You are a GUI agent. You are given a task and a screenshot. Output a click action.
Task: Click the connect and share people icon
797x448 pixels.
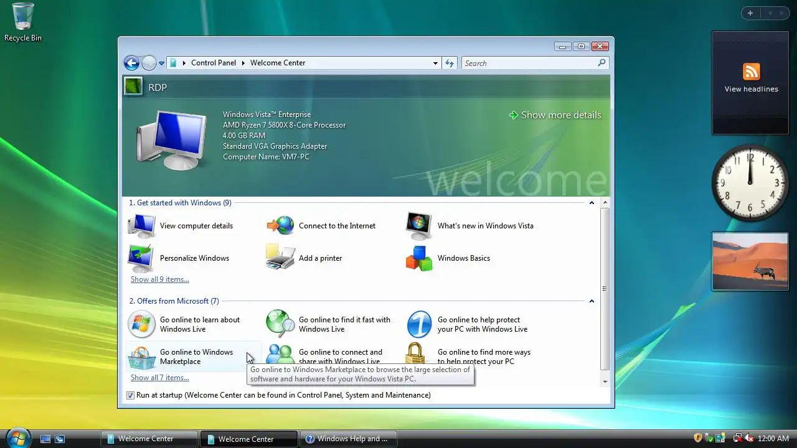point(280,354)
